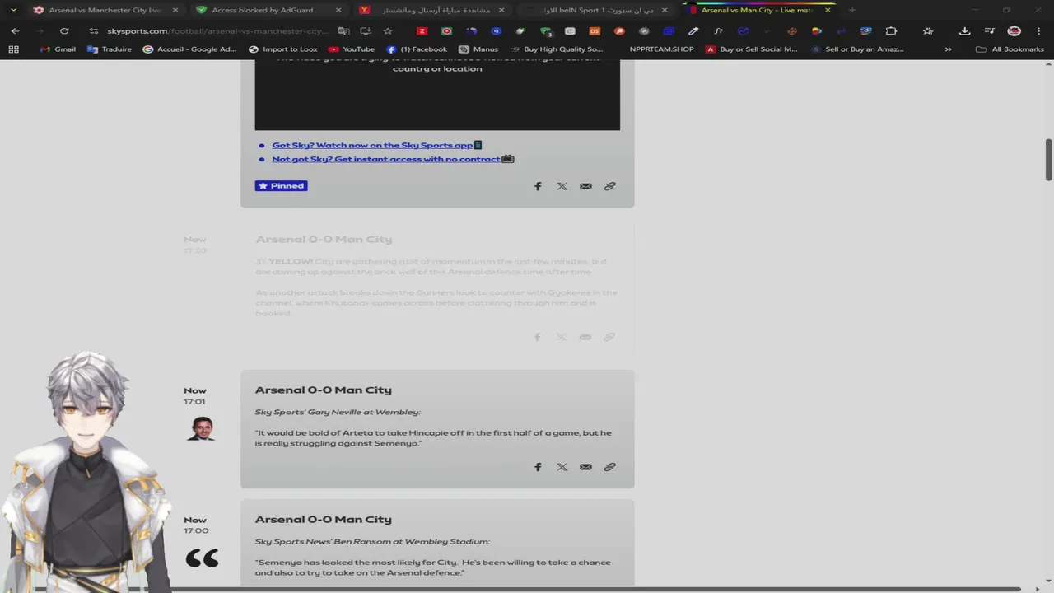The height and width of the screenshot is (593, 1054).
Task: Share Gary Neville post on X
Action: click(562, 467)
